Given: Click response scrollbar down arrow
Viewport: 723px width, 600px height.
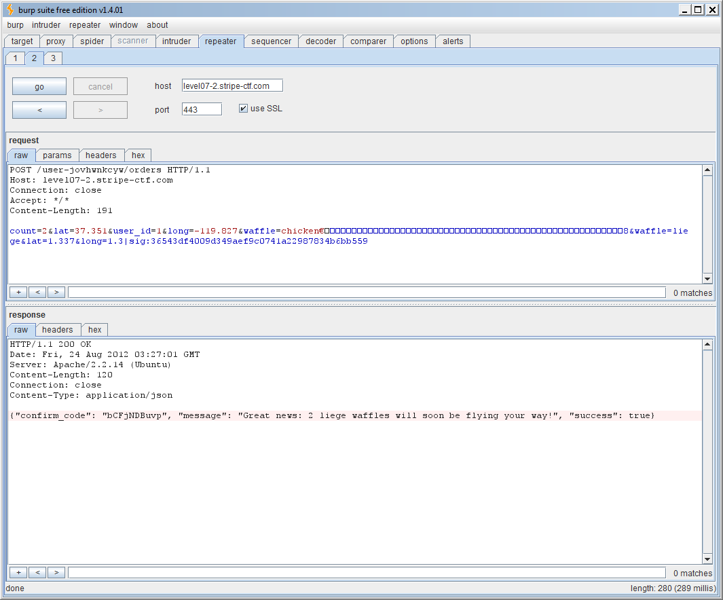Looking at the screenshot, I should 707,559.
